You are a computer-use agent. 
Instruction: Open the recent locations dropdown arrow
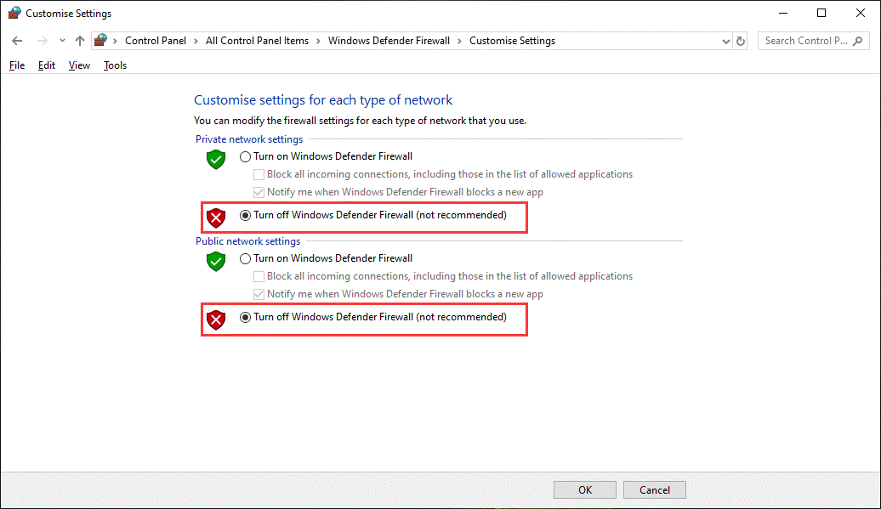click(62, 41)
